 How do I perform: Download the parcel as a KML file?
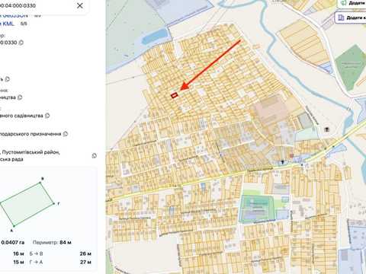coord(7,24)
